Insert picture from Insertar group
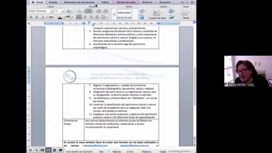The image size is (272, 153). (171, 17)
